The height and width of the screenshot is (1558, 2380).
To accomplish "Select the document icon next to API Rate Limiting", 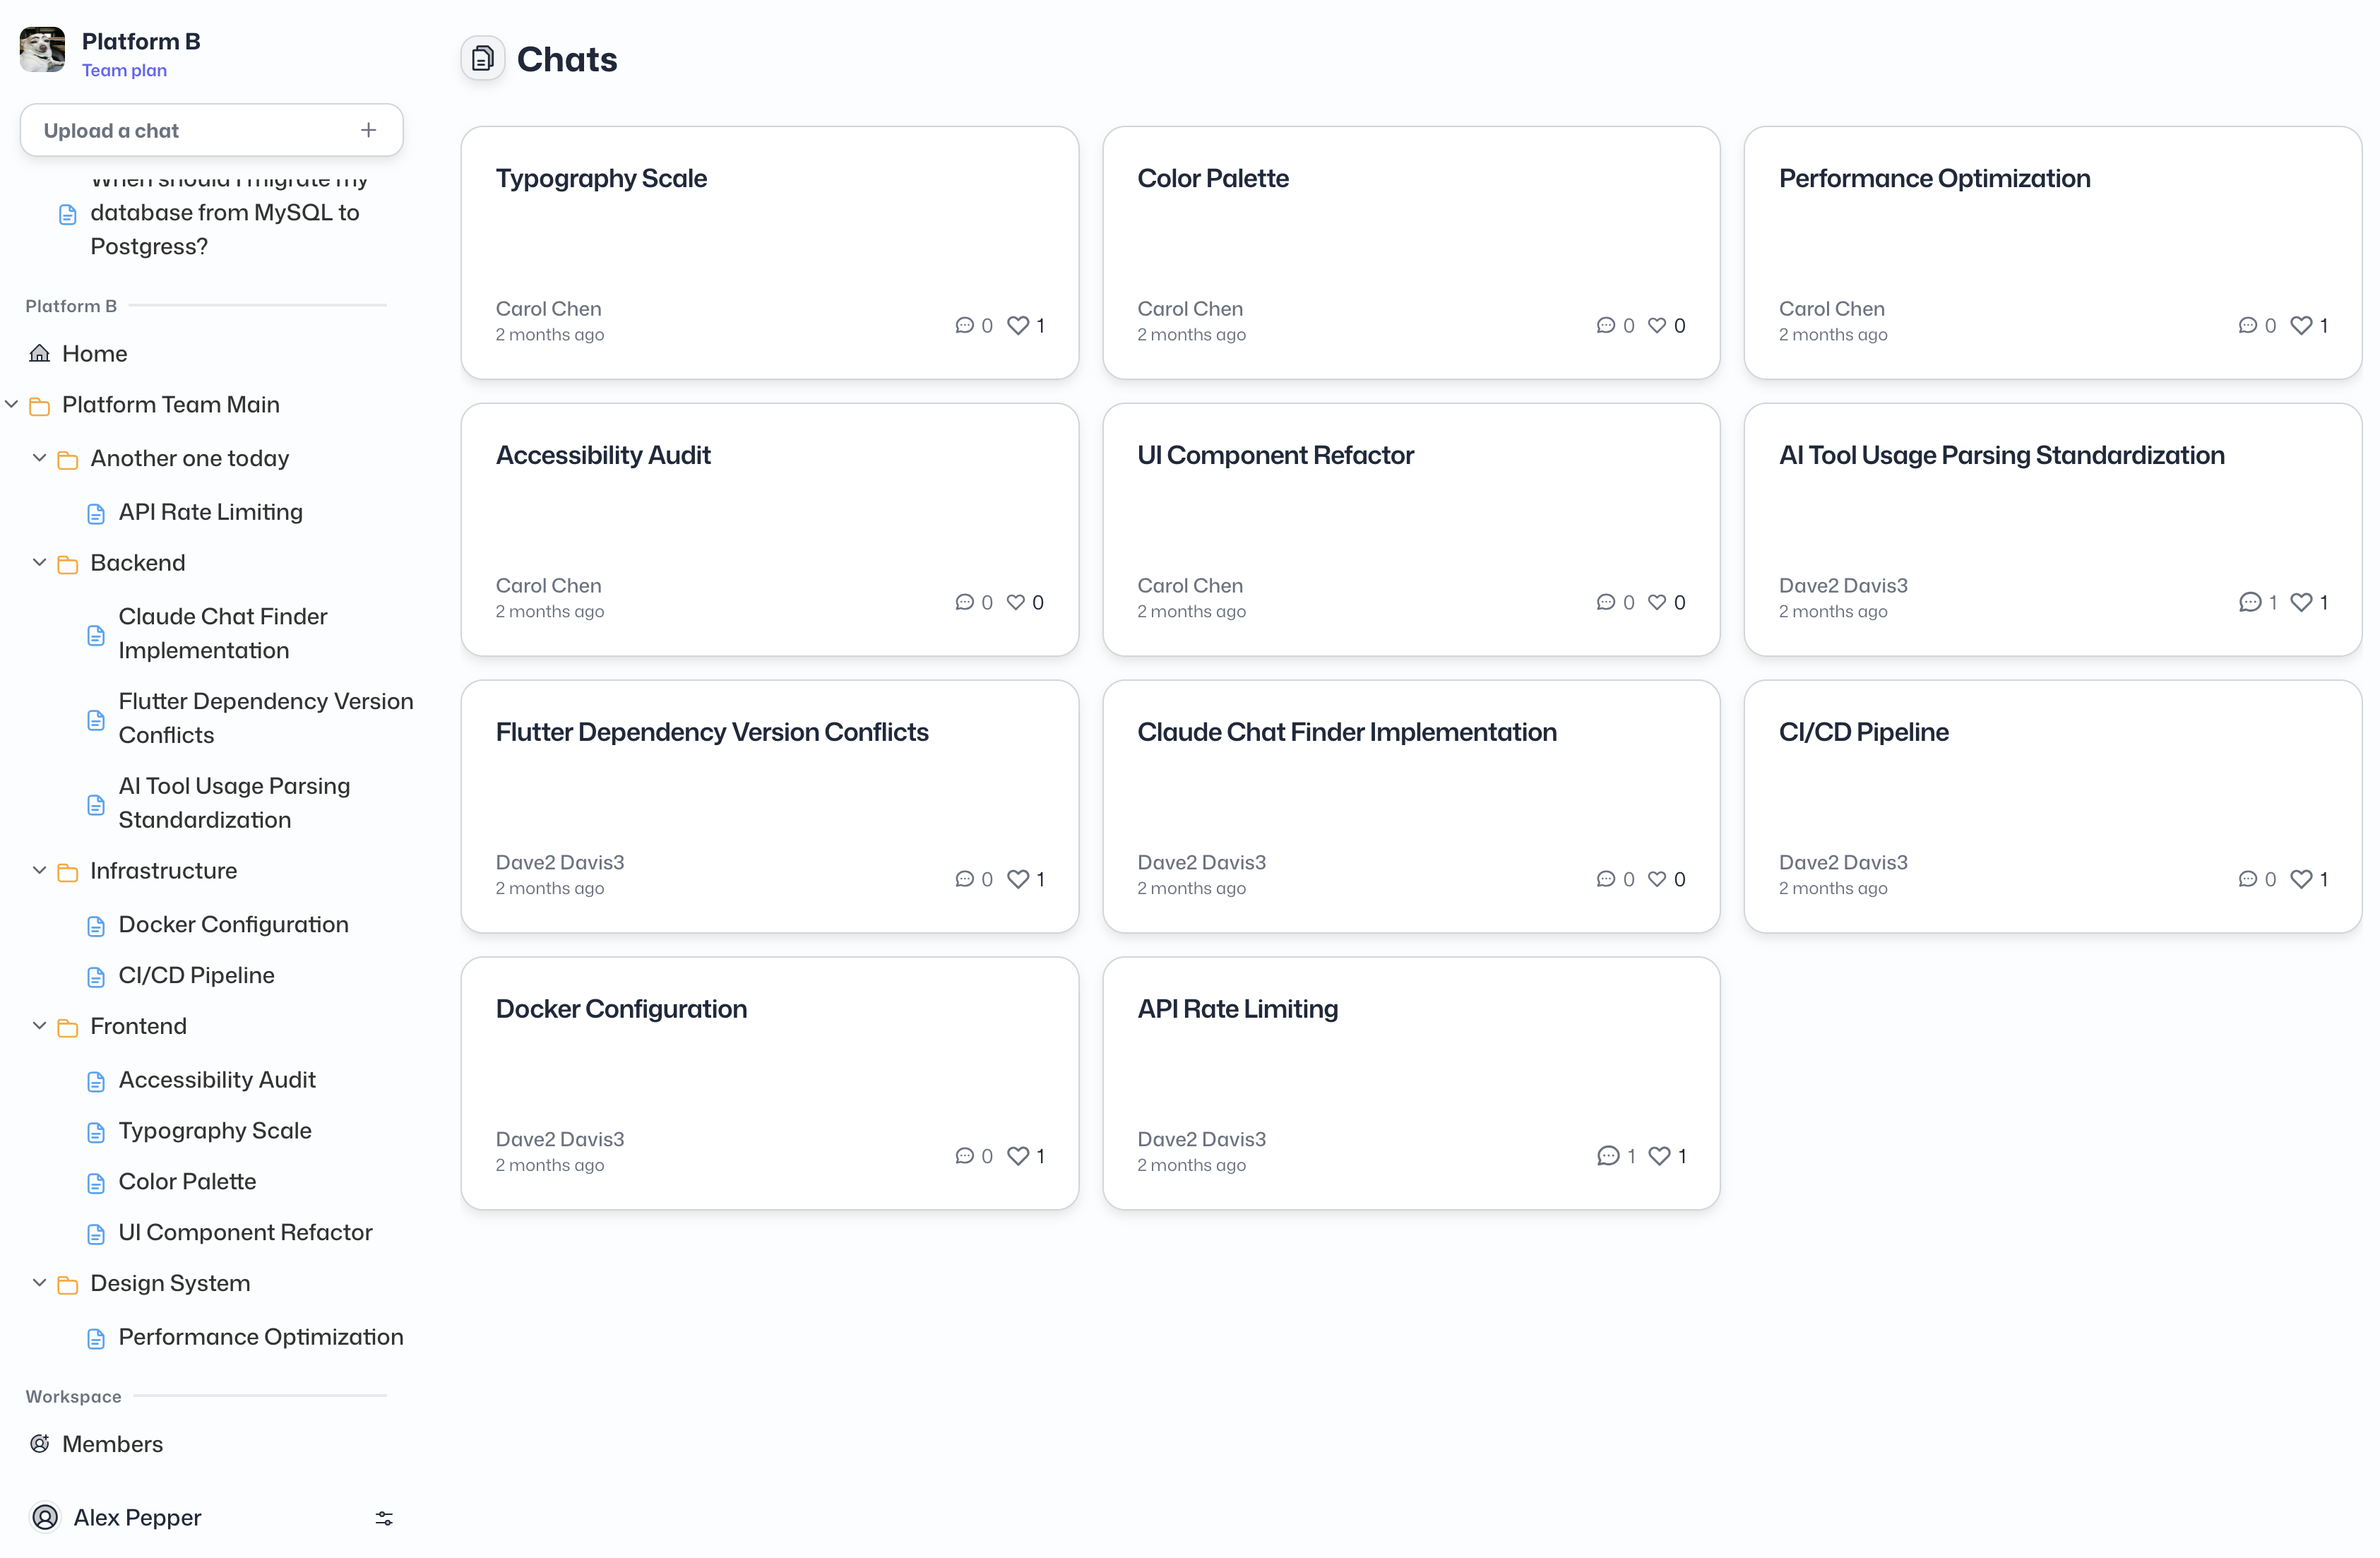I will [x=96, y=512].
